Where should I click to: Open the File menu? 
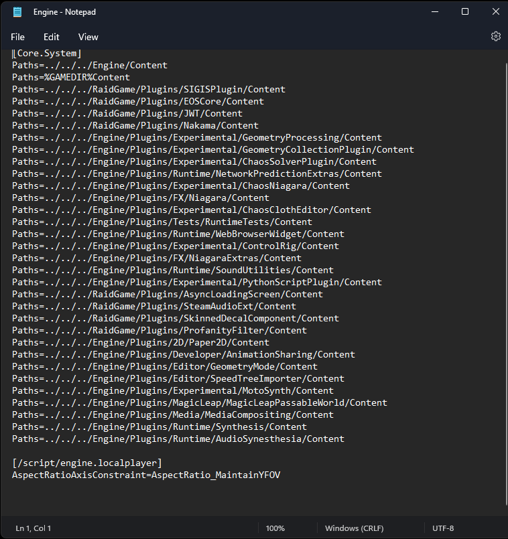18,37
